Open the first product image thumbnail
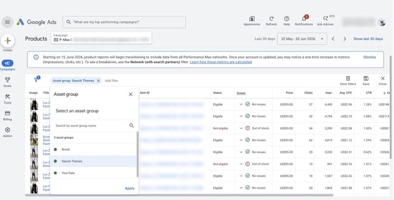 click(x=34, y=104)
